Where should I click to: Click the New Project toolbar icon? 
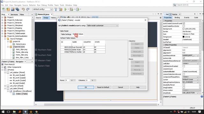click(8, 9)
